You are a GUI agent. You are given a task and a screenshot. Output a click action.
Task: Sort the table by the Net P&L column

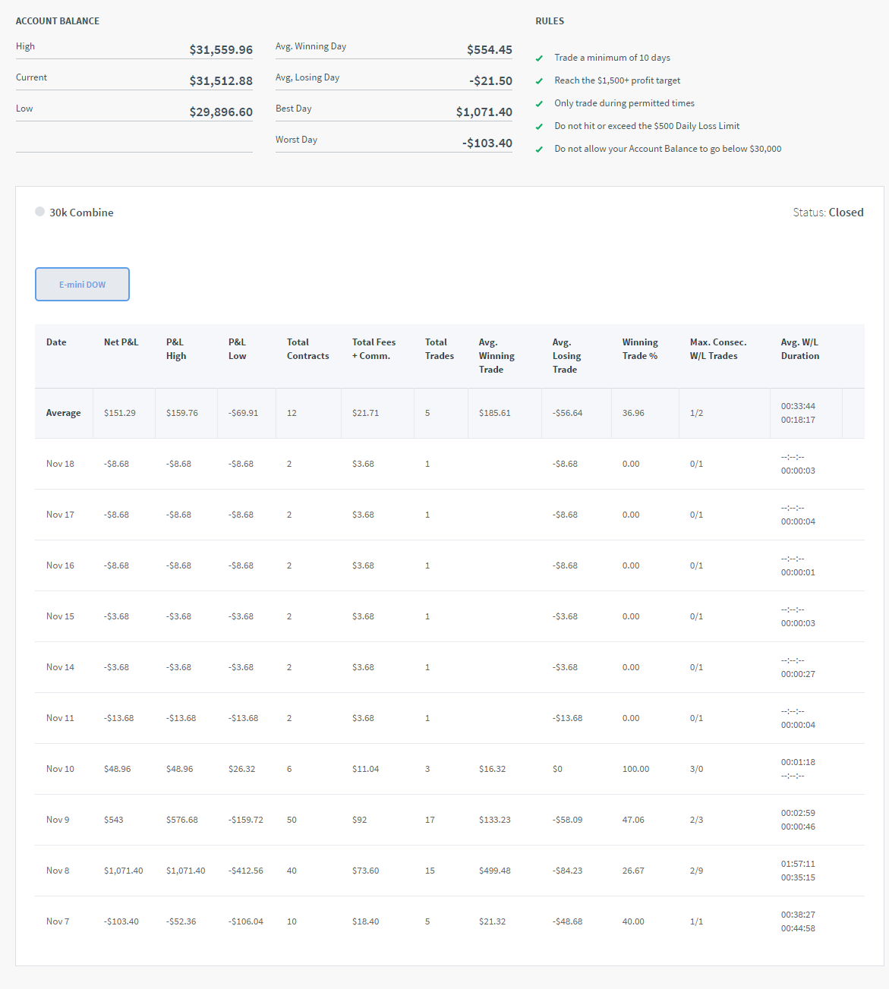(121, 342)
